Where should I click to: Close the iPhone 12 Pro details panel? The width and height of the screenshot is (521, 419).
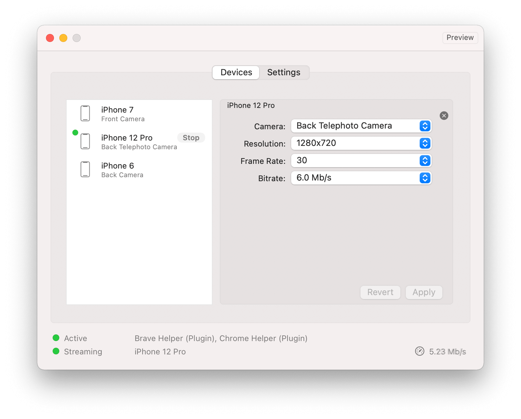coord(444,116)
